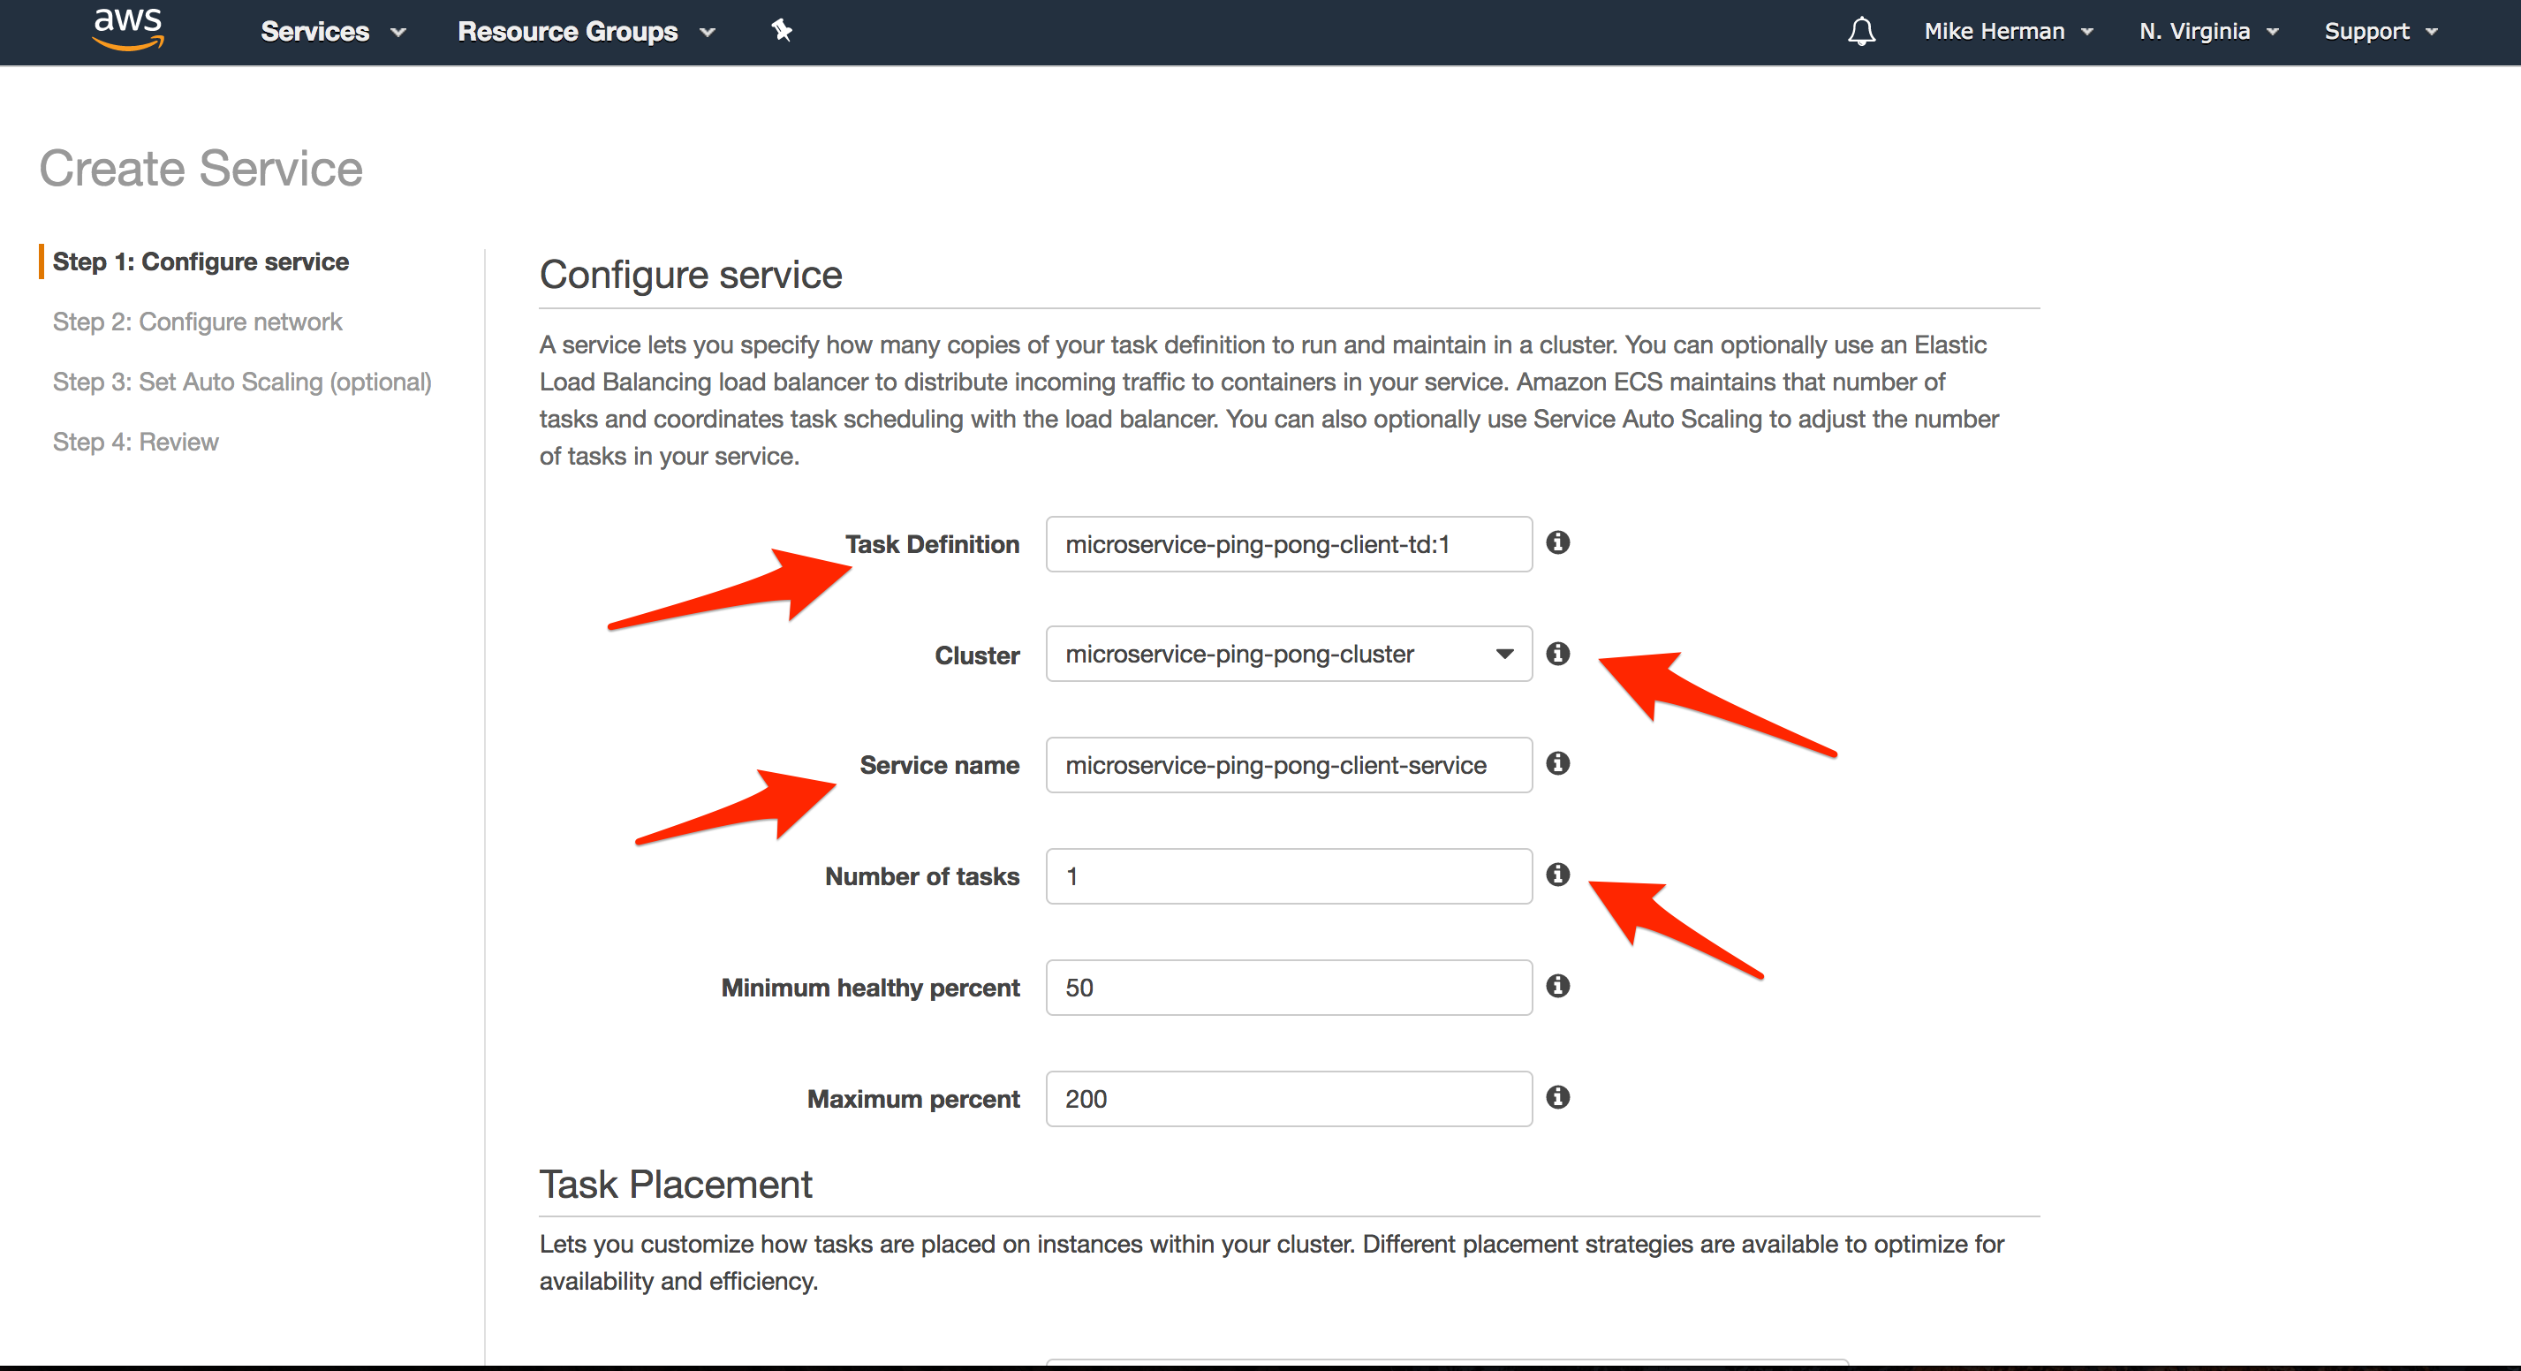Open the notifications bell
2521x1371 pixels.
[x=1861, y=31]
